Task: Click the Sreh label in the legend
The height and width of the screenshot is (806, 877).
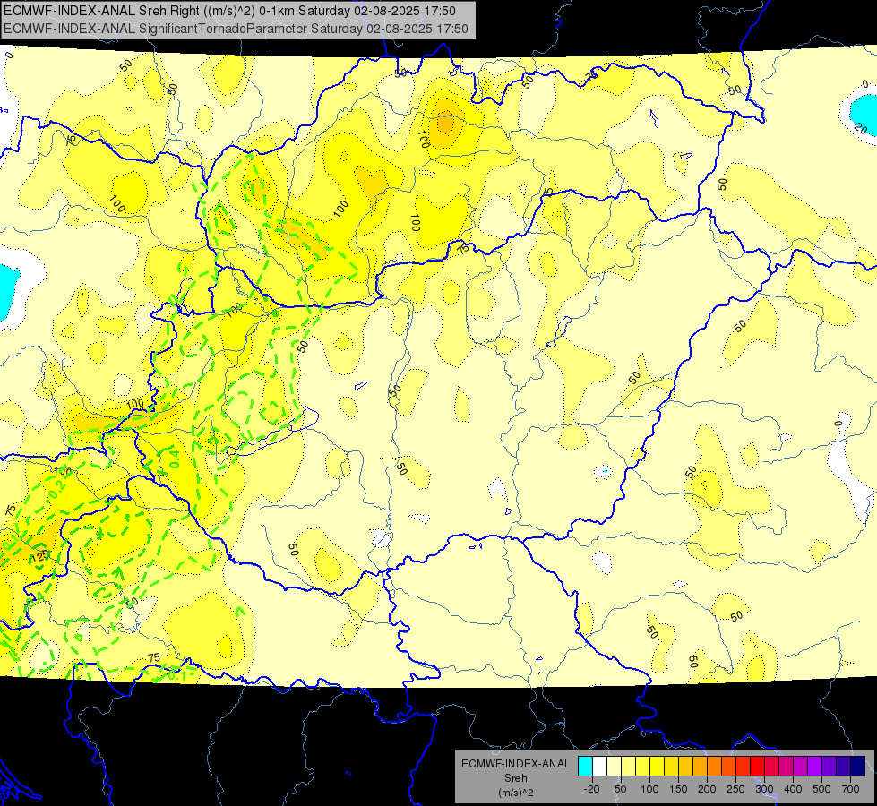Action: click(x=515, y=778)
